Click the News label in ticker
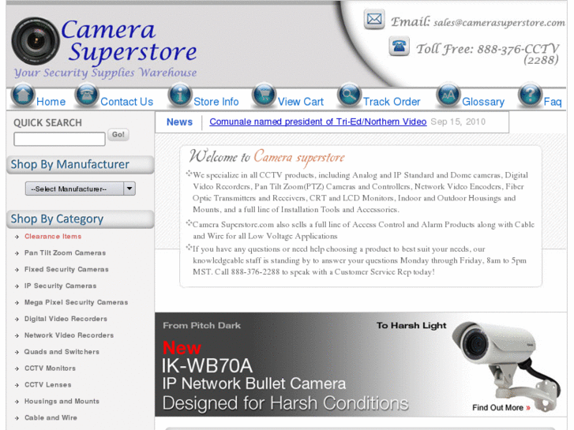This screenshot has height=430, width=574. coord(179,122)
